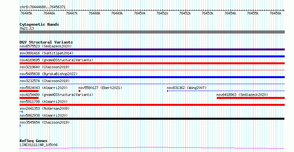
Task: Open nsv3545654 (Chaisson2019) label
Action: pyautogui.click(x=45, y=122)
